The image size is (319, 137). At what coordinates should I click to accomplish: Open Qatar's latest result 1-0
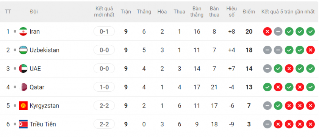(104, 87)
